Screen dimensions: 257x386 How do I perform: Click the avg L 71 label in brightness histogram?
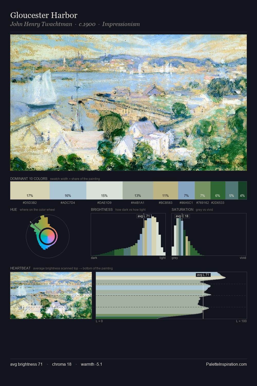(x=144, y=216)
